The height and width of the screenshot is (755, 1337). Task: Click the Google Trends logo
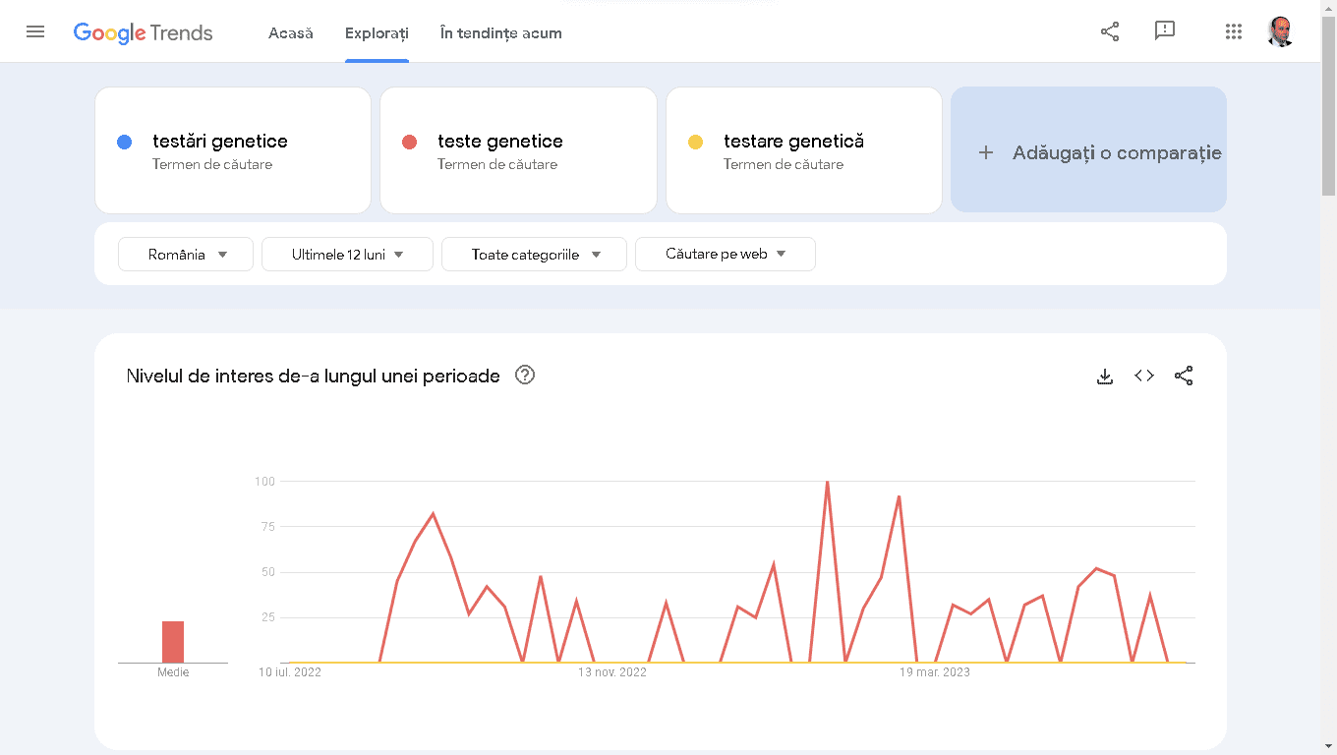(144, 32)
